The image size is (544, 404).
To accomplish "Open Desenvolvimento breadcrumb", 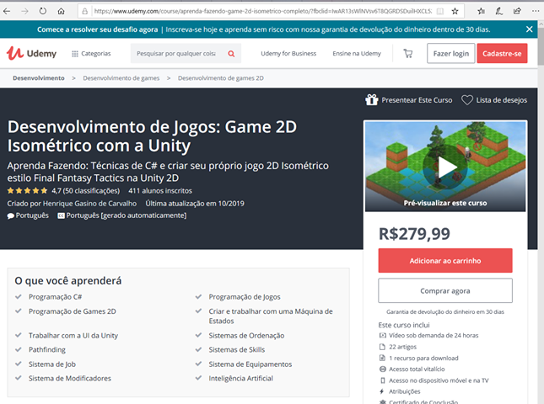I will pos(39,78).
